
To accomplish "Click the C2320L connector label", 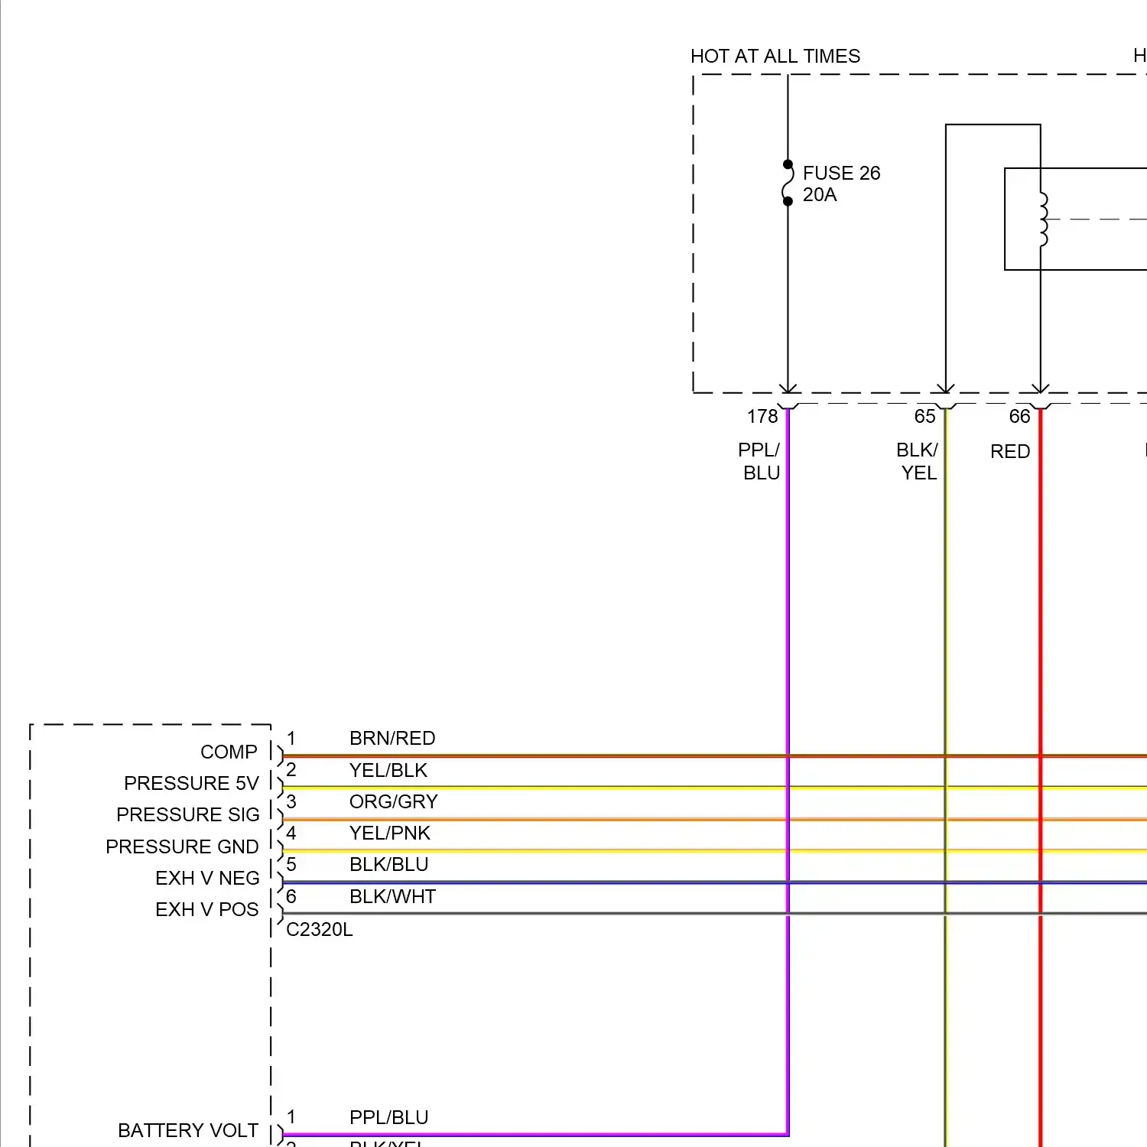I will (x=320, y=929).
